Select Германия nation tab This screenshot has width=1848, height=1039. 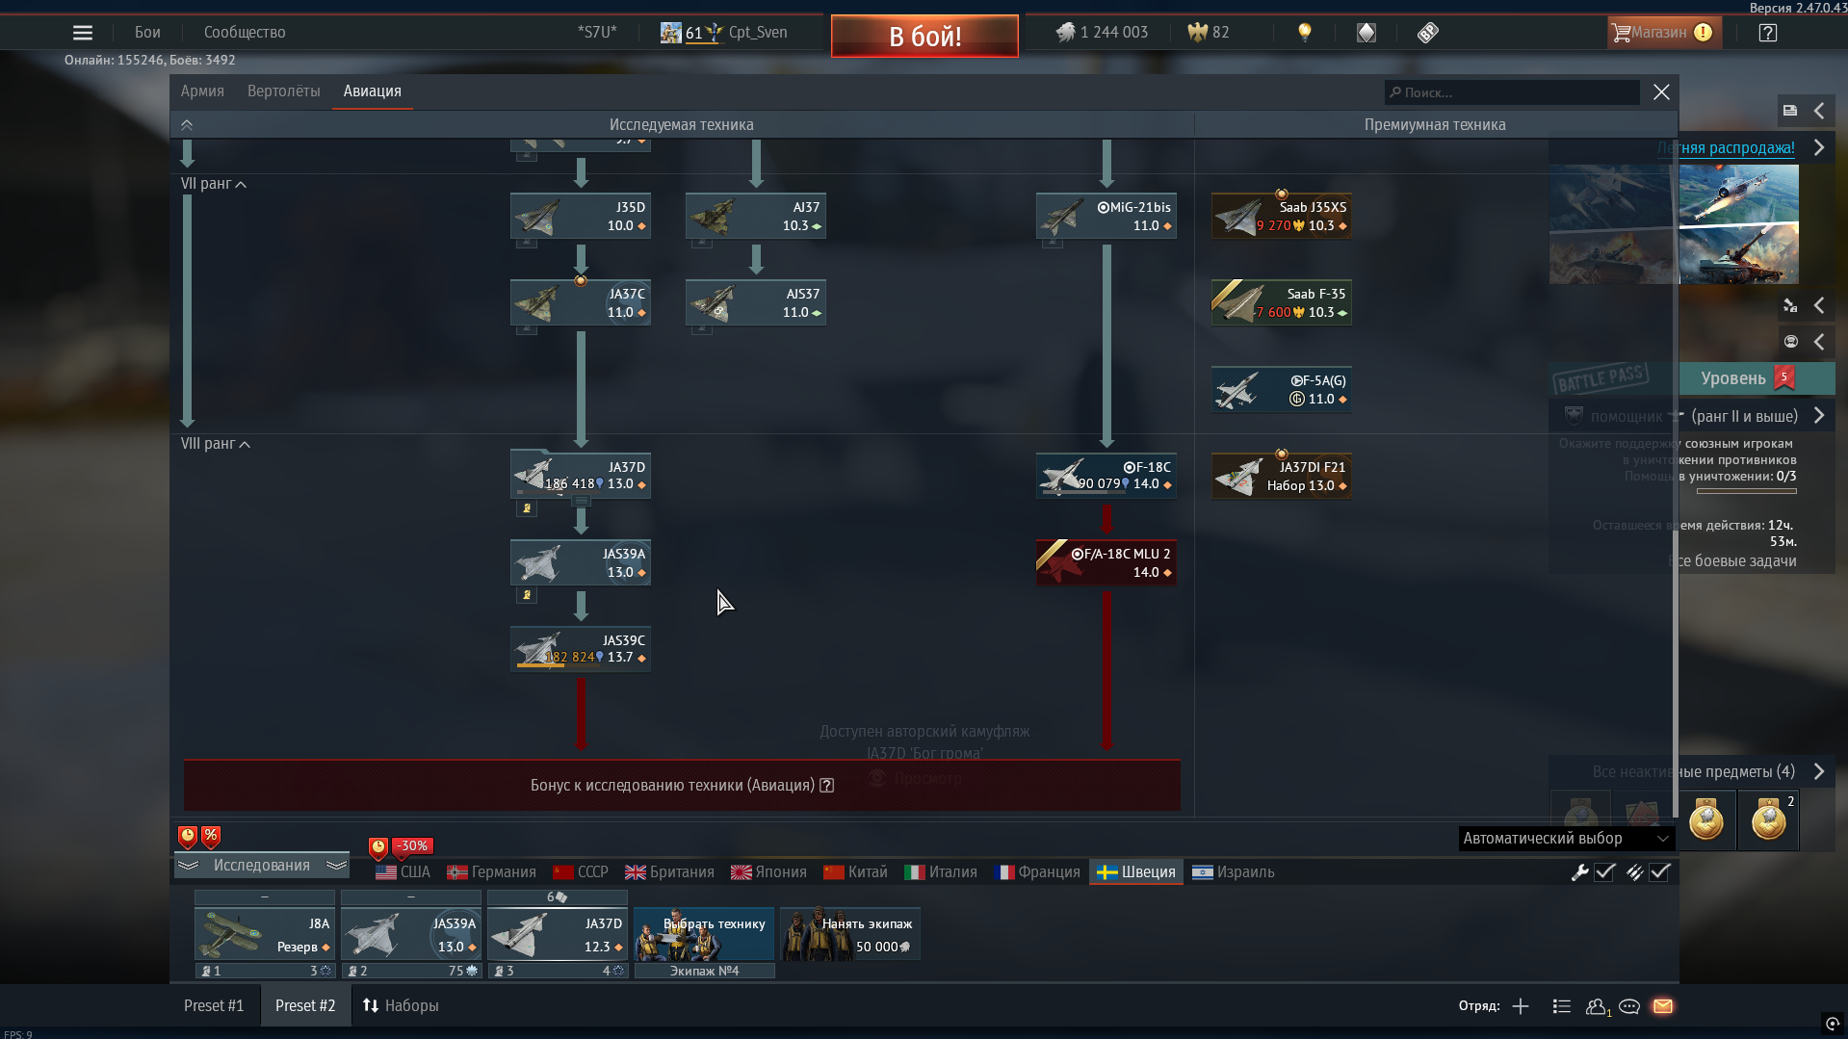pos(491,872)
